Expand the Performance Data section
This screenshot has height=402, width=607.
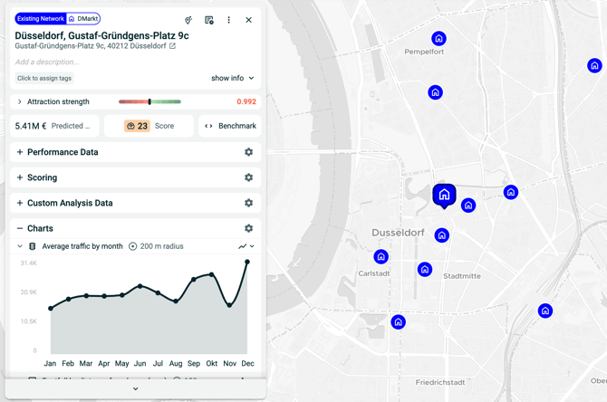(20, 152)
